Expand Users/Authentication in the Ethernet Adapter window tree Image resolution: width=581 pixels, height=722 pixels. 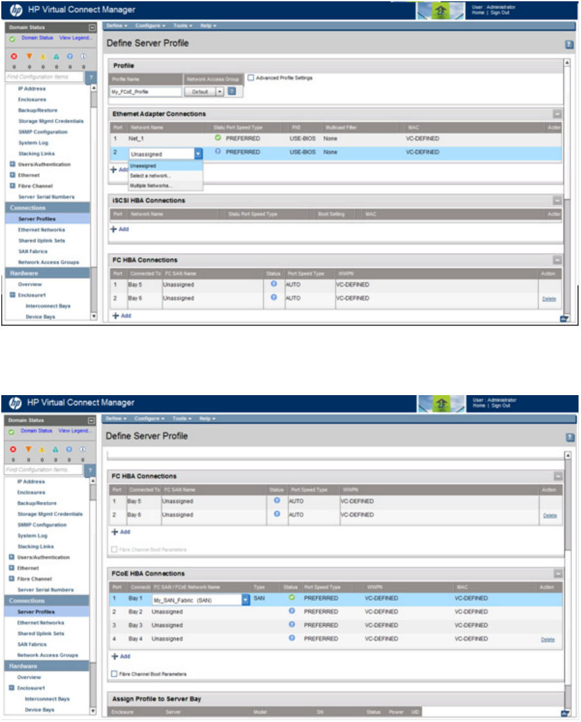(12, 164)
